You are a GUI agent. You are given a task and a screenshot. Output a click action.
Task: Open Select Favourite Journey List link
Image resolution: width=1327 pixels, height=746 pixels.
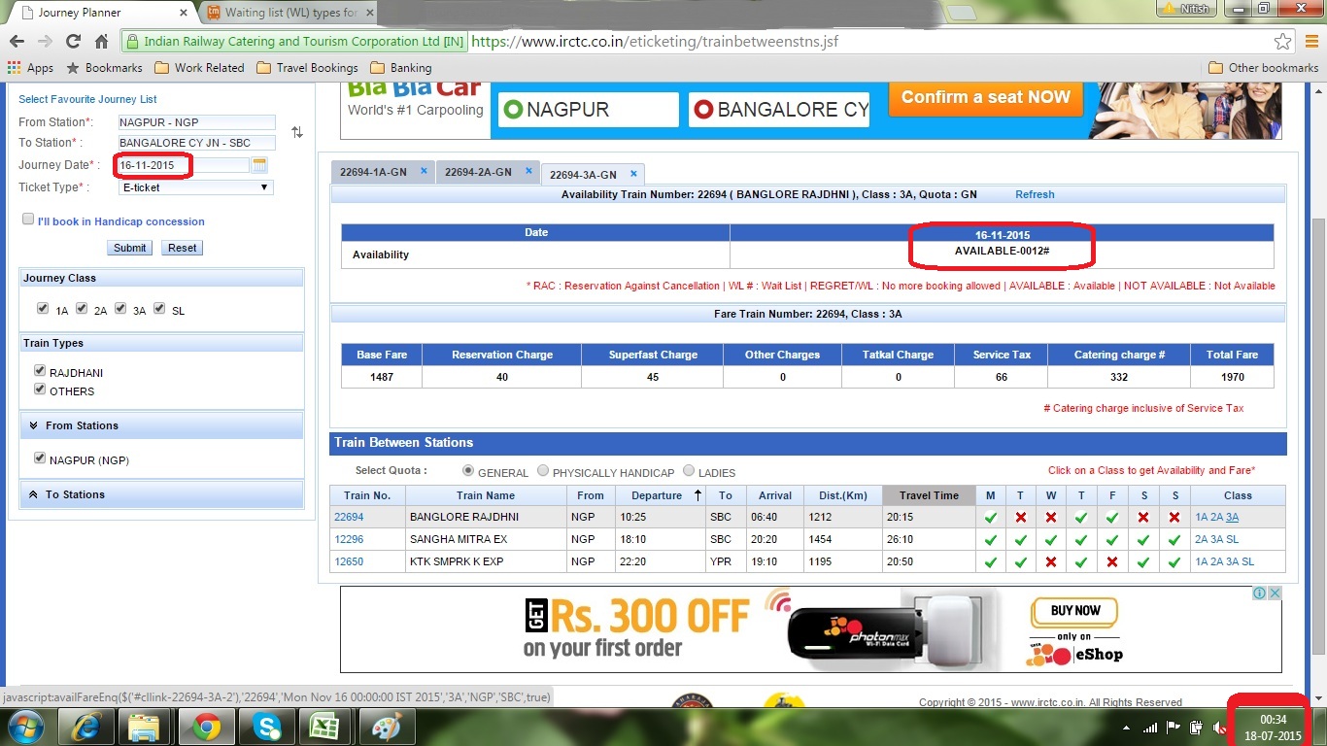(x=87, y=99)
